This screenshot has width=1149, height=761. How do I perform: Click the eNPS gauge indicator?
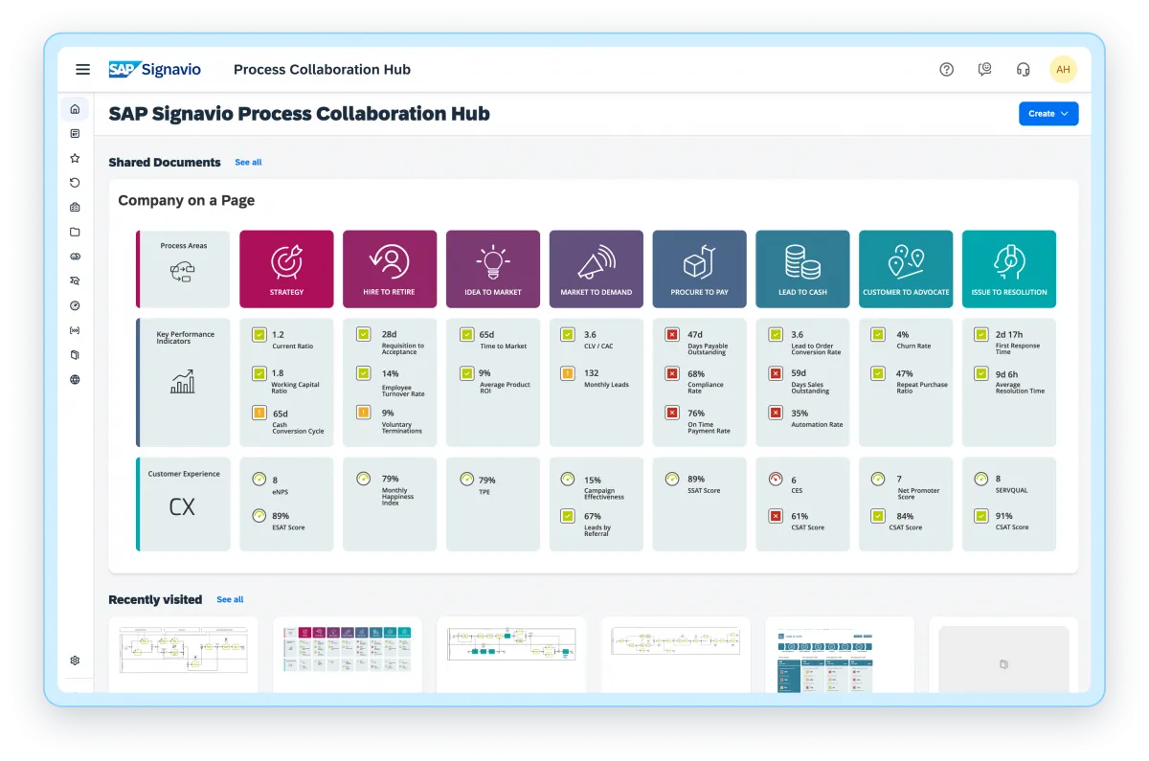(x=259, y=478)
